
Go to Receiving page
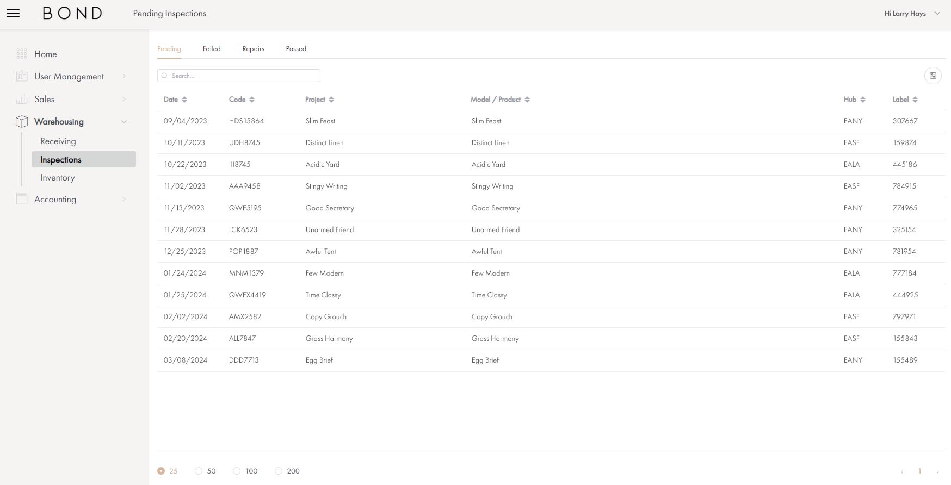(x=58, y=141)
